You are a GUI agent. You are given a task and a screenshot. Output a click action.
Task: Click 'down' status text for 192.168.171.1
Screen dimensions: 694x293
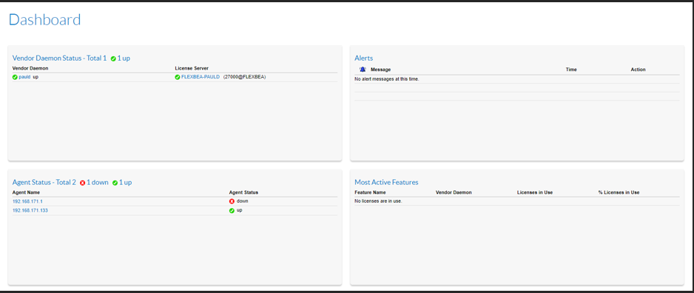(243, 201)
